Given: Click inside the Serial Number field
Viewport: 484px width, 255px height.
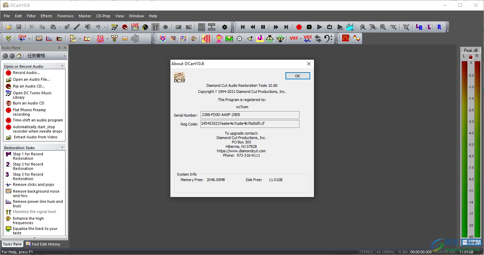Looking at the screenshot, I should tap(250, 115).
